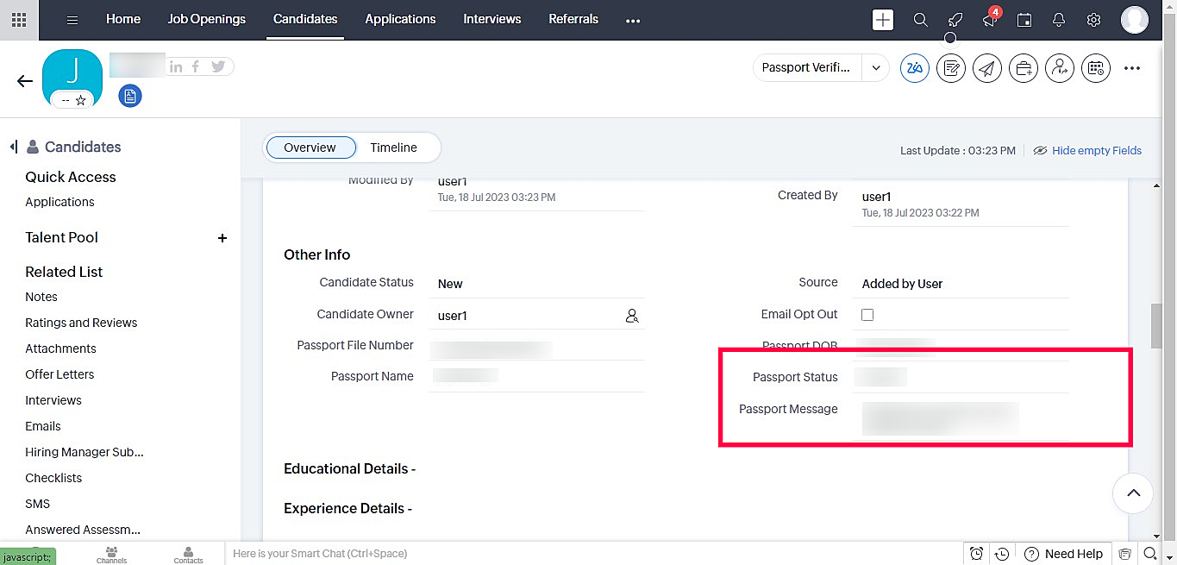Image resolution: width=1177 pixels, height=565 pixels.
Task: Open reminders alarm clock icon
Action: coord(976,554)
